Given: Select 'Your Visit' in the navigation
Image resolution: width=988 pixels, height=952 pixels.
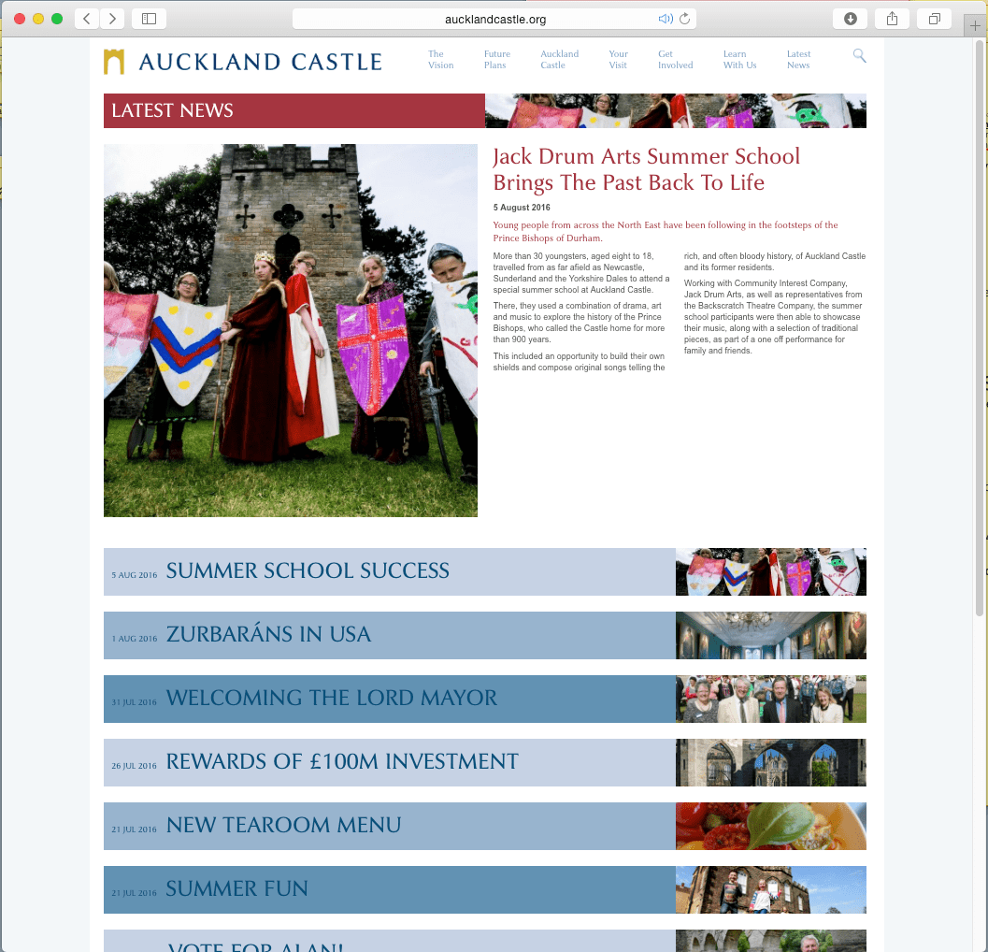Looking at the screenshot, I should [618, 58].
